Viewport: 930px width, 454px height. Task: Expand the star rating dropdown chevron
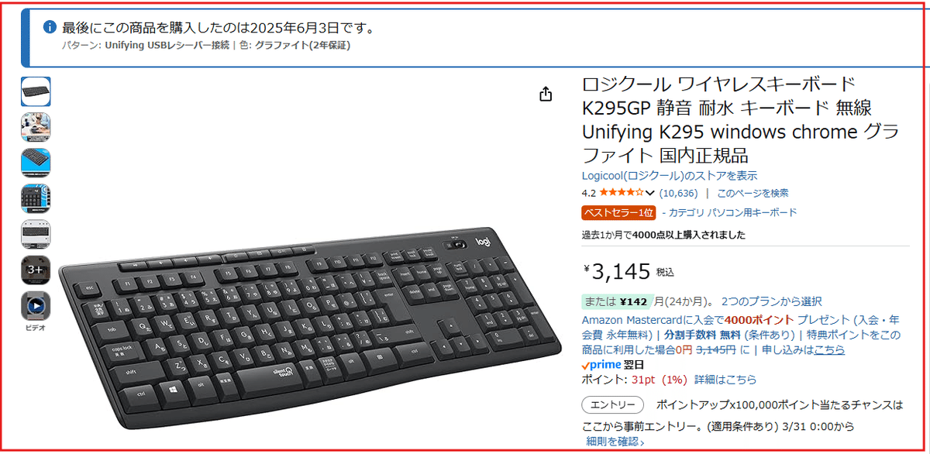click(649, 193)
